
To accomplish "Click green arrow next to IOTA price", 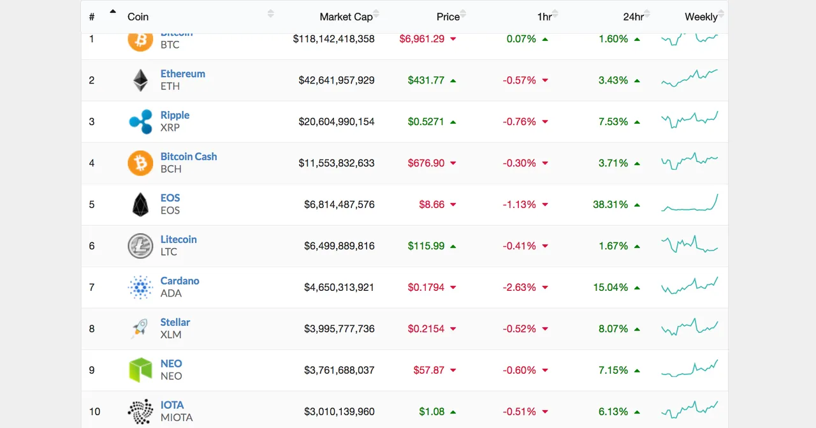I will [453, 412].
